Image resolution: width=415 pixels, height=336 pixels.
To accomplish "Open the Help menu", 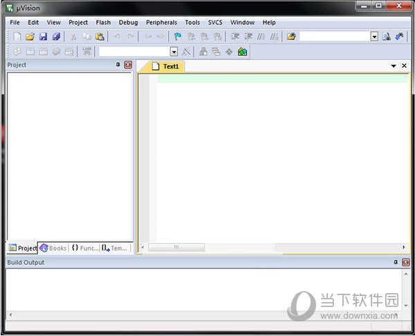I will pyautogui.click(x=269, y=23).
